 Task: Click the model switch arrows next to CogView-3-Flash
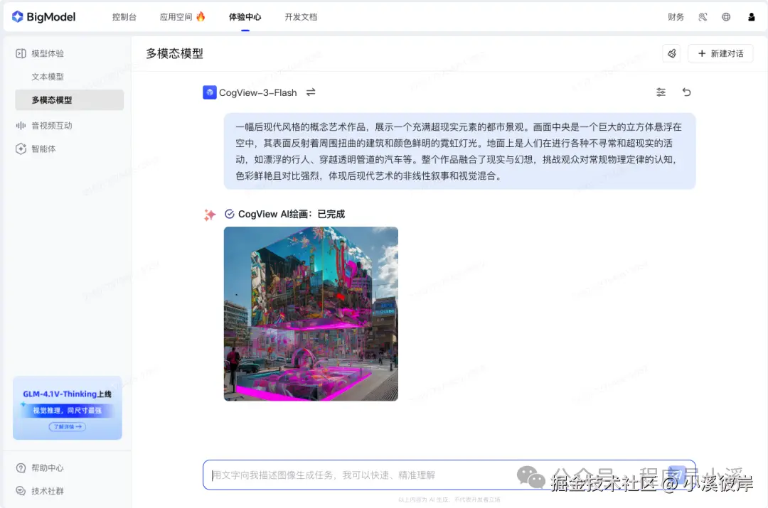310,92
